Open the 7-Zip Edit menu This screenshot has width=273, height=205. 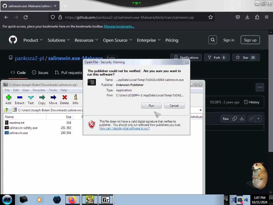(x=16, y=90)
